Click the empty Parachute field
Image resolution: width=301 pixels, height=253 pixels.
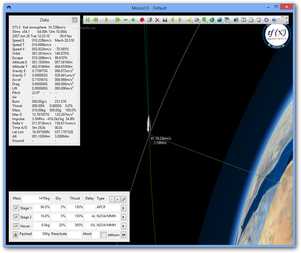[75, 235]
